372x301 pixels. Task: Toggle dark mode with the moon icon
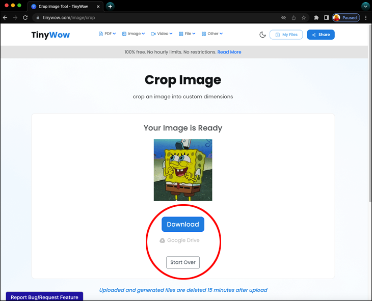click(262, 35)
